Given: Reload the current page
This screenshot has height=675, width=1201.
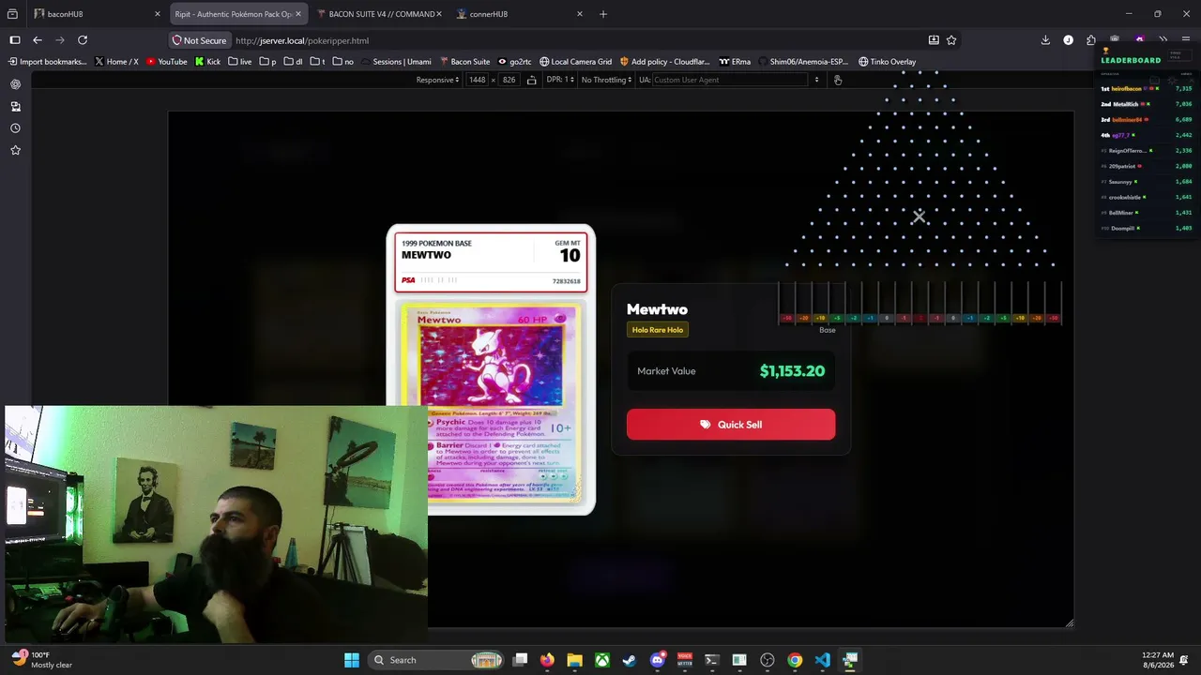Looking at the screenshot, I should click(x=83, y=40).
